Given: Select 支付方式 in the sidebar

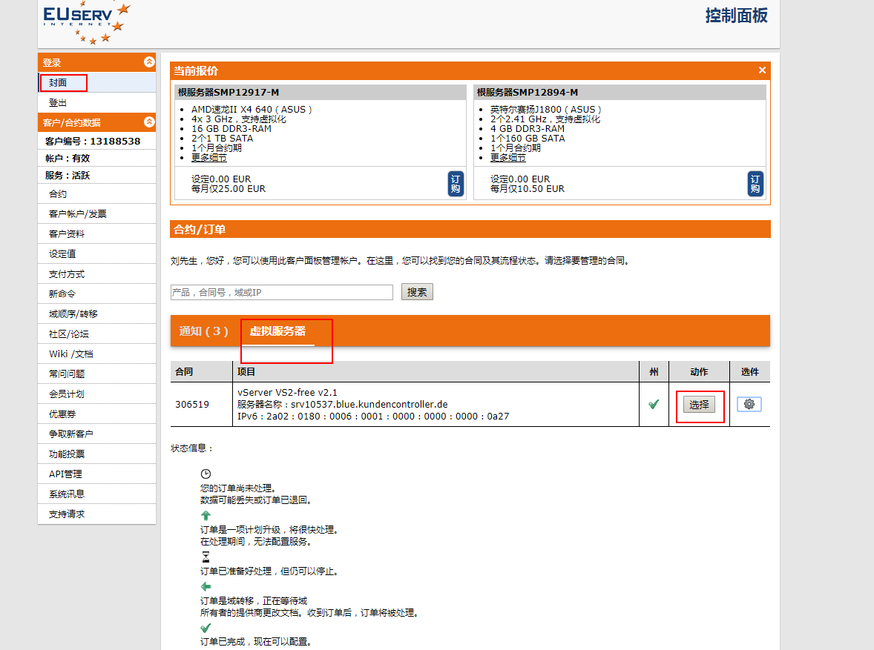Looking at the screenshot, I should coord(66,274).
